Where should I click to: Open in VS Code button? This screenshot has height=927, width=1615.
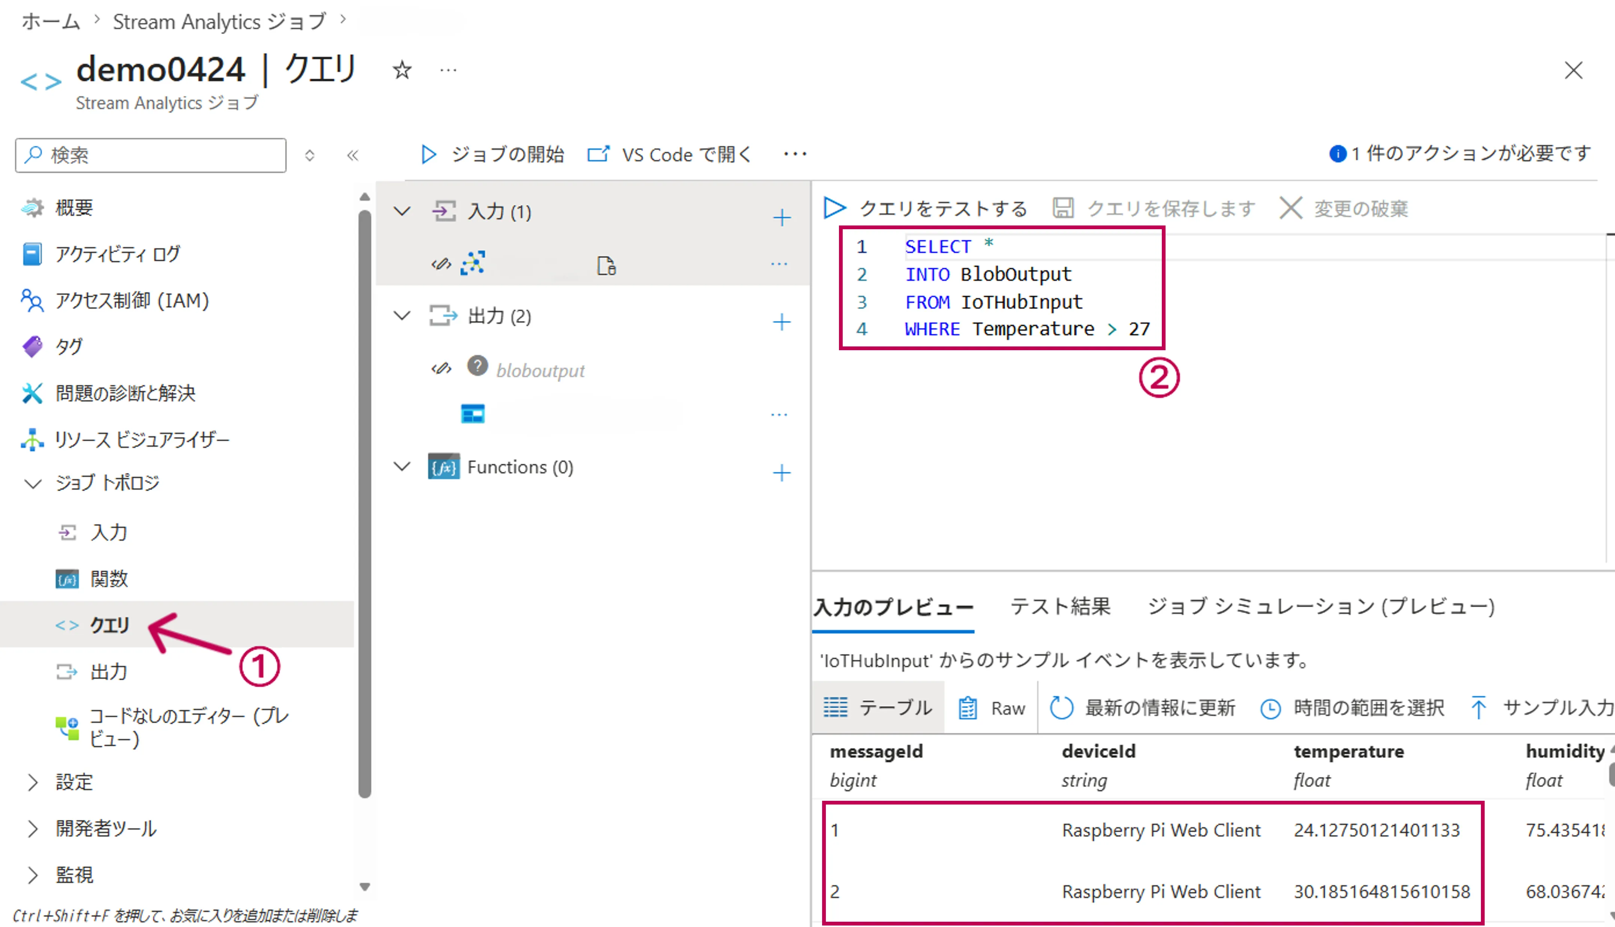pyautogui.click(x=670, y=154)
